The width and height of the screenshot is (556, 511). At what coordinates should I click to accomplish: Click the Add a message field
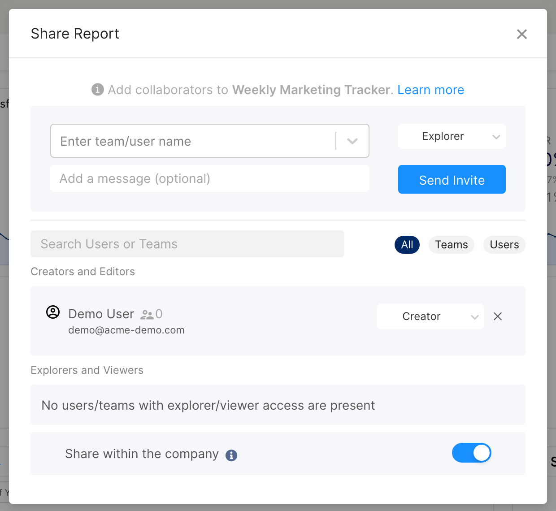(209, 178)
